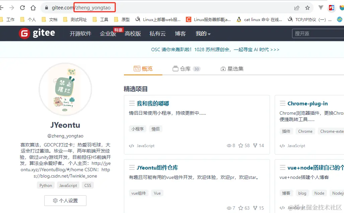The height and width of the screenshot is (213, 344).
Task: Click drag handle icon of JYeontu组件仓库
Action: (x=132, y=168)
